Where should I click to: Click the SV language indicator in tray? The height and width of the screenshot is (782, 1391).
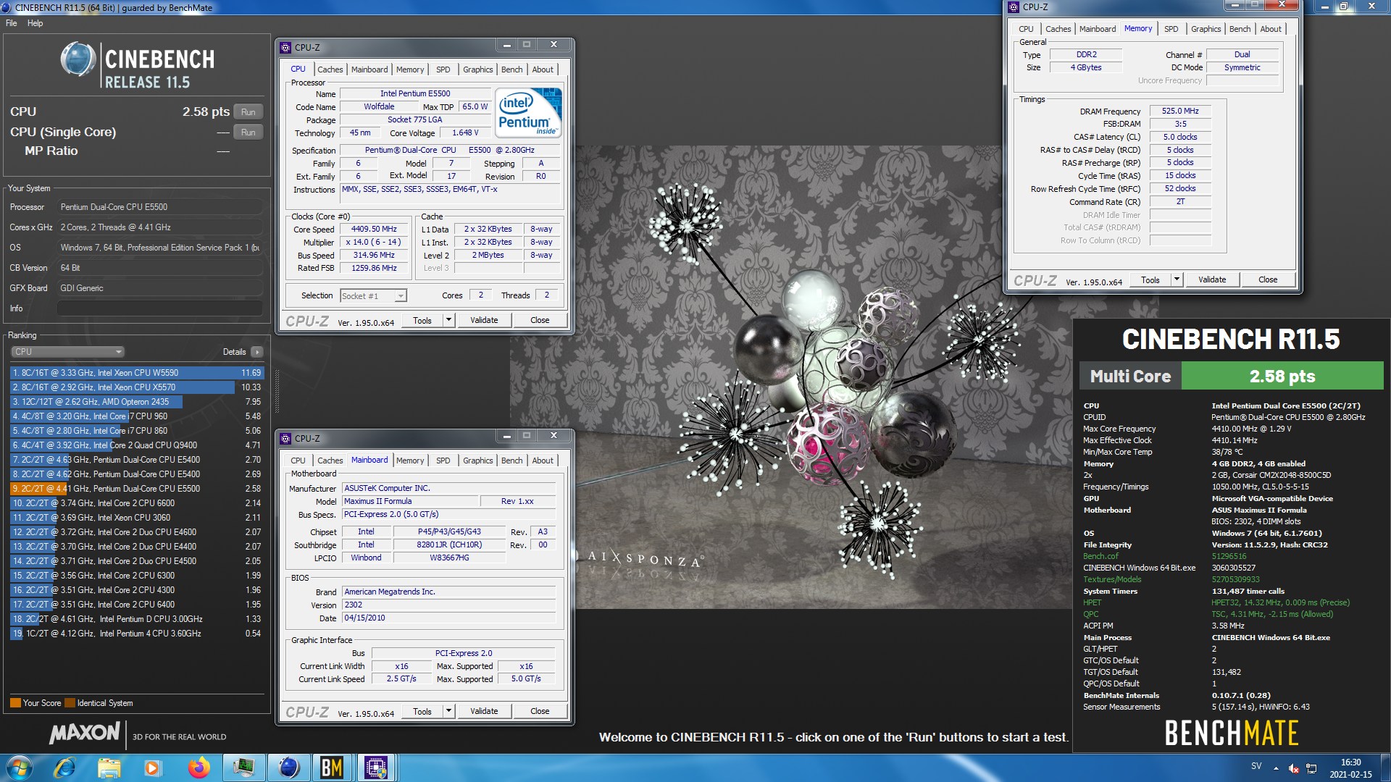(x=1256, y=766)
